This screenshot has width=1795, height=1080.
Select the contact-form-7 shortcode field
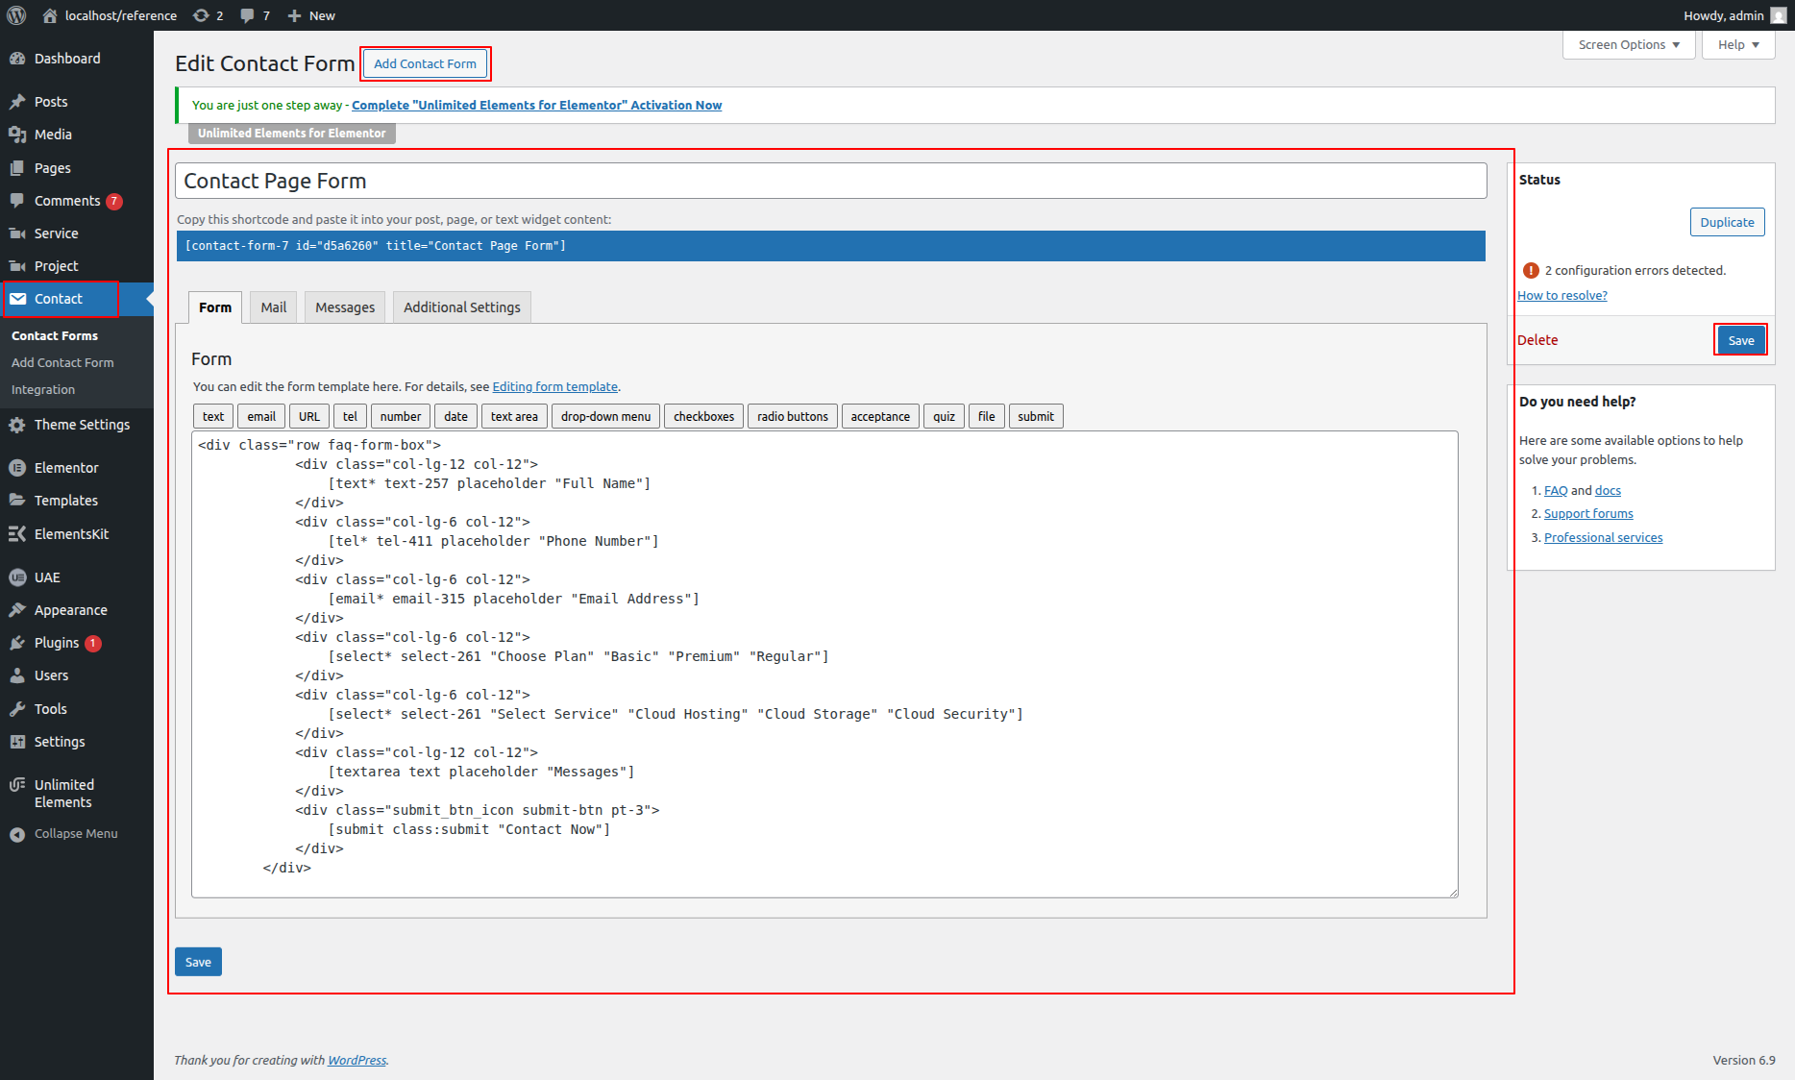click(x=831, y=246)
